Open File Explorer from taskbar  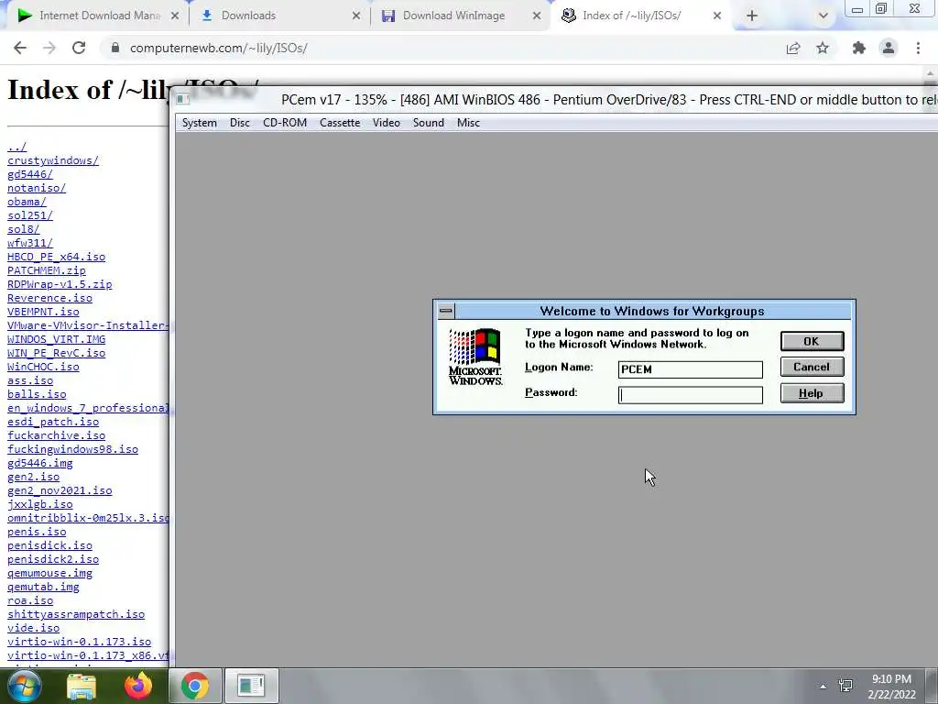coord(82,686)
